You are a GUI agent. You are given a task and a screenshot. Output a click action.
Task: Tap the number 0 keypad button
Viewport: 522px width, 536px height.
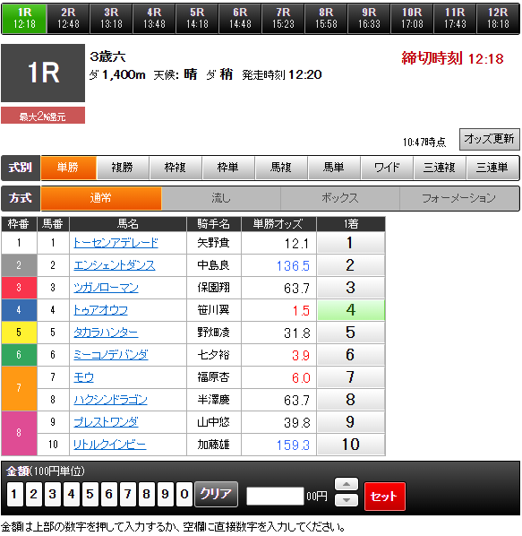pyautogui.click(x=184, y=494)
